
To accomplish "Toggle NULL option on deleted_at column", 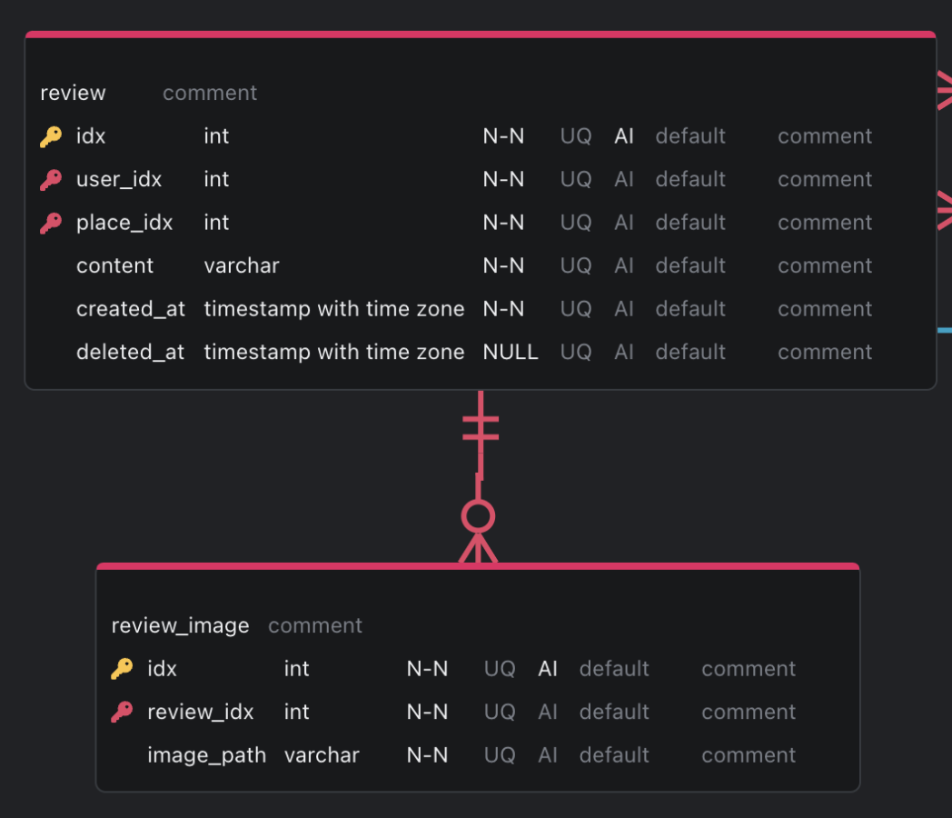I will tap(510, 353).
